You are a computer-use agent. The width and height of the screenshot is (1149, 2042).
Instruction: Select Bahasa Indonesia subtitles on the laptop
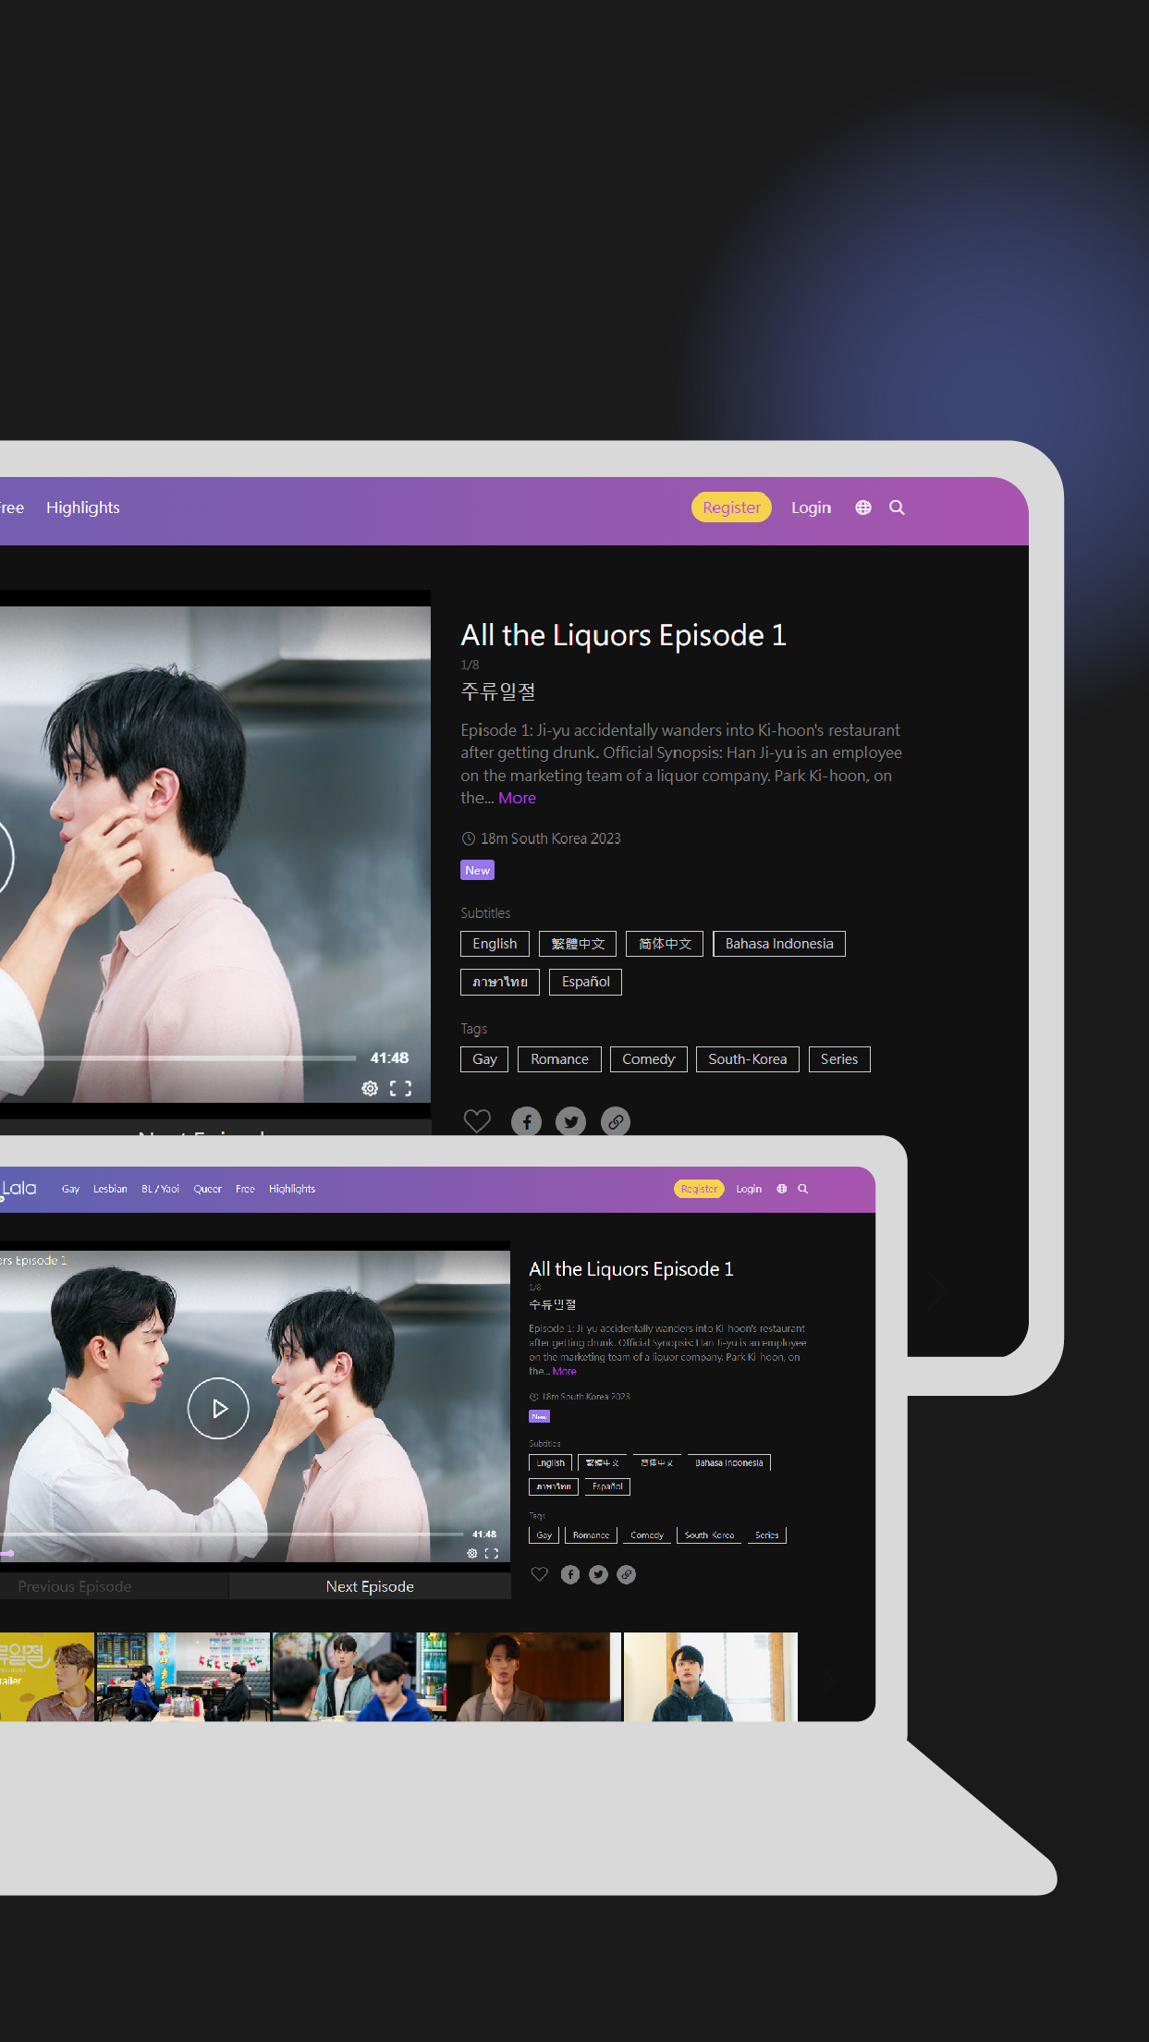(x=729, y=1462)
